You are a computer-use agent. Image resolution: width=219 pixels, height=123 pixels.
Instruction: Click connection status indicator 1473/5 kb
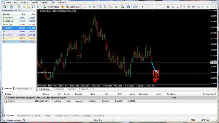point(205,120)
